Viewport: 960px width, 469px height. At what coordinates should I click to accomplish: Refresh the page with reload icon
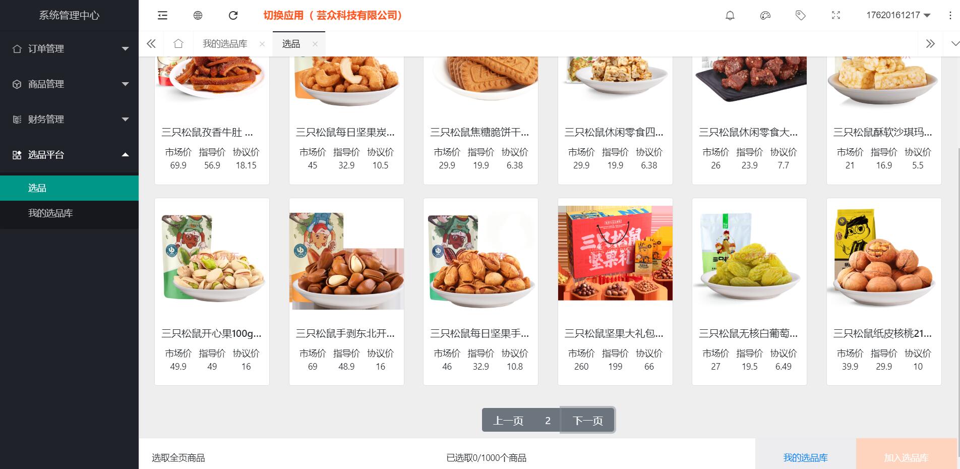pos(233,16)
